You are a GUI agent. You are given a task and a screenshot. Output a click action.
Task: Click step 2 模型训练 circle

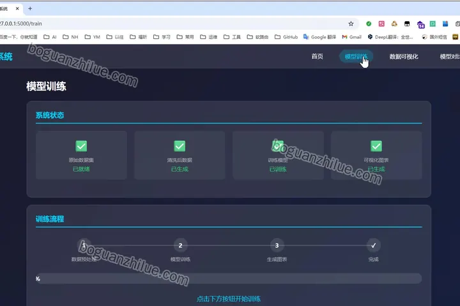(x=180, y=245)
